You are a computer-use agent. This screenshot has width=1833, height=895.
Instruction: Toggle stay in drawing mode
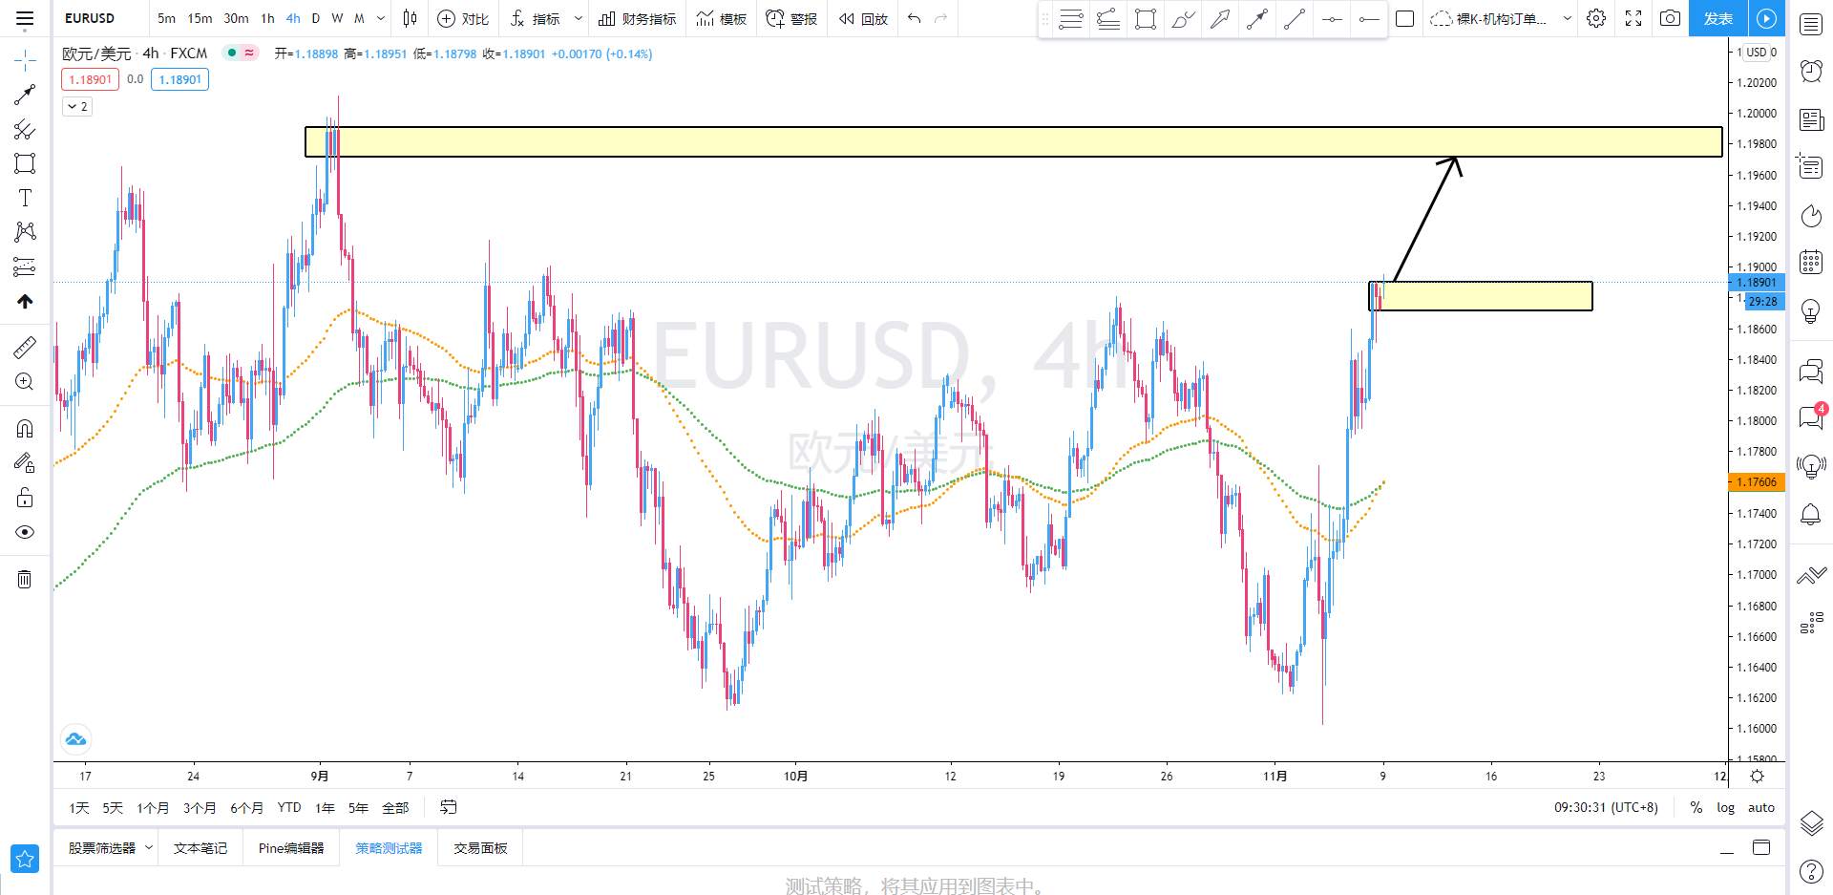tap(25, 463)
